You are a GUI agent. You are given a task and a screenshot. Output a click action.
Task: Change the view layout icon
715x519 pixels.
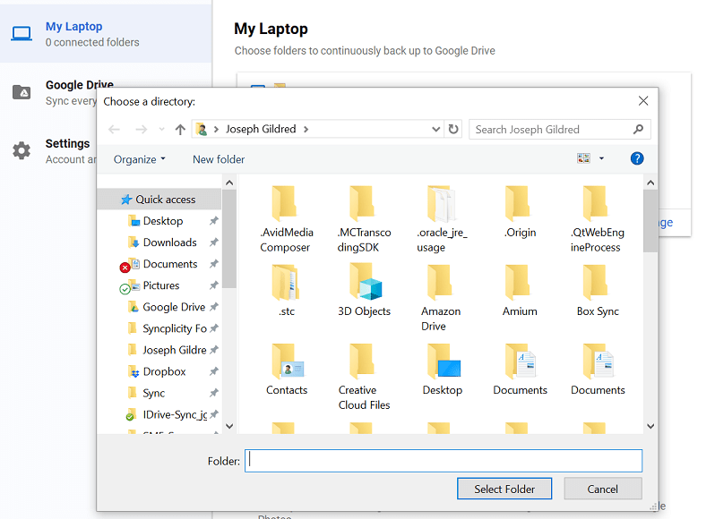click(583, 158)
